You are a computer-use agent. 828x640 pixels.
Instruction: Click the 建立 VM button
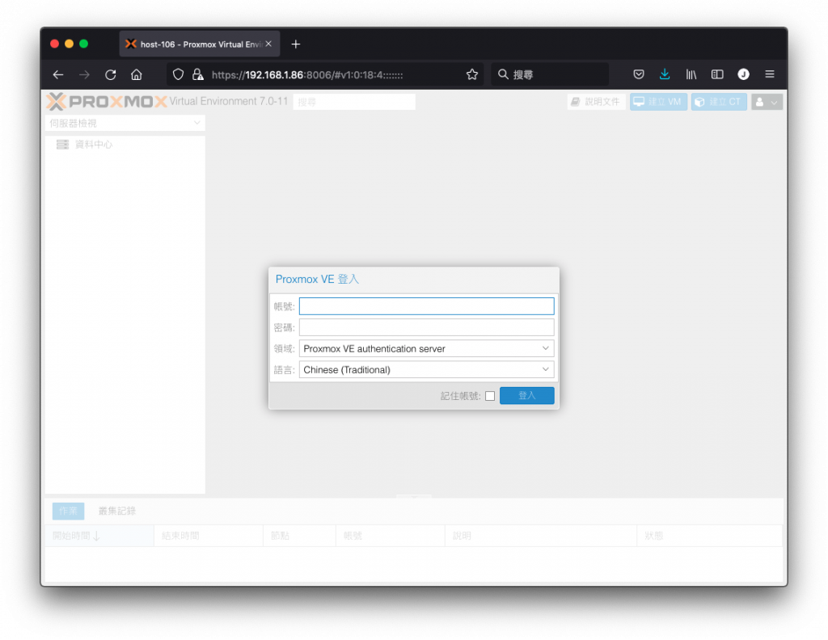click(x=658, y=102)
